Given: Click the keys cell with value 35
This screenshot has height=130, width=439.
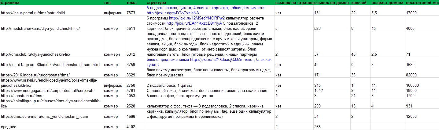Looking at the screenshot, I should point(360,72).
